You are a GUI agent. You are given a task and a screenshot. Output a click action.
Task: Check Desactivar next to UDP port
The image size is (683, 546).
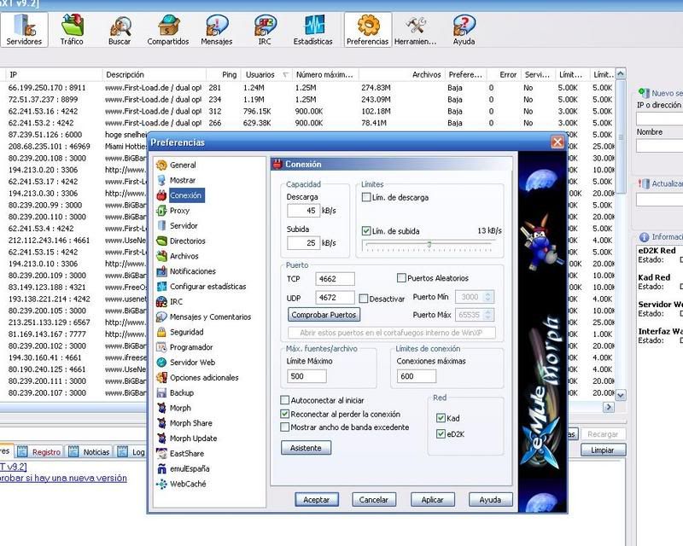point(364,299)
